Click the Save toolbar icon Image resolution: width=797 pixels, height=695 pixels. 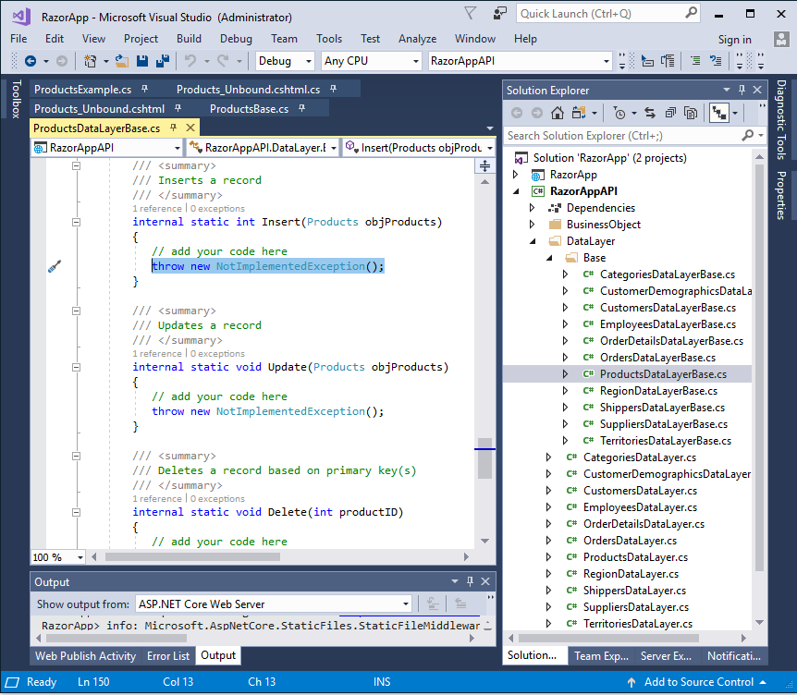142,62
